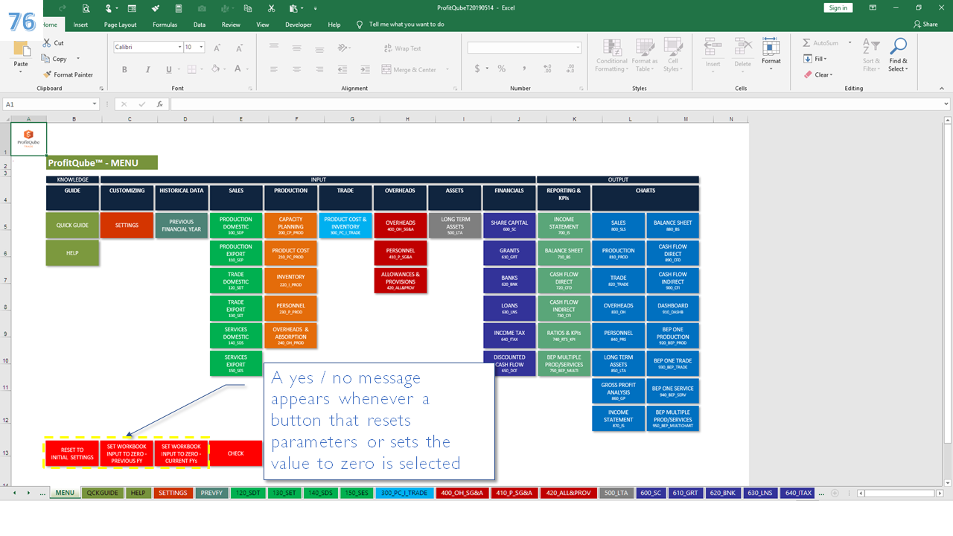Click the Increase Font Size icon
The width and height of the screenshot is (953, 536).
pos(216,47)
